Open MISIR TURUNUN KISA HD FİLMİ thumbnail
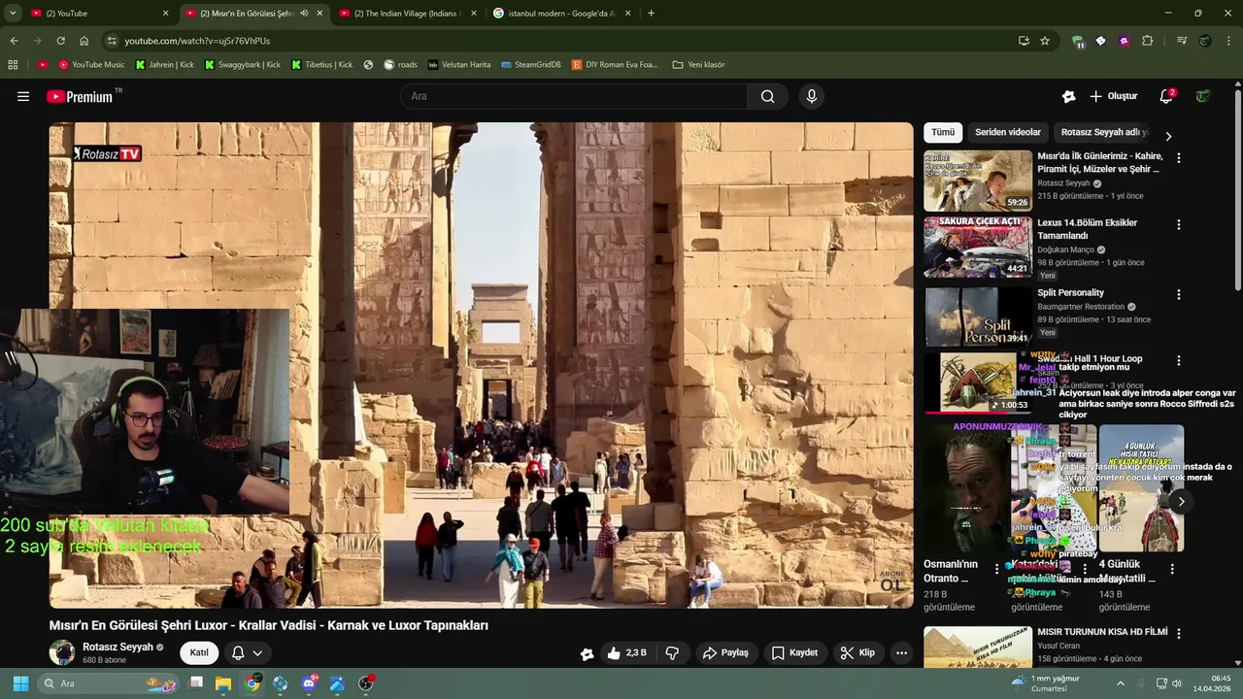1243x699 pixels. coord(978,648)
